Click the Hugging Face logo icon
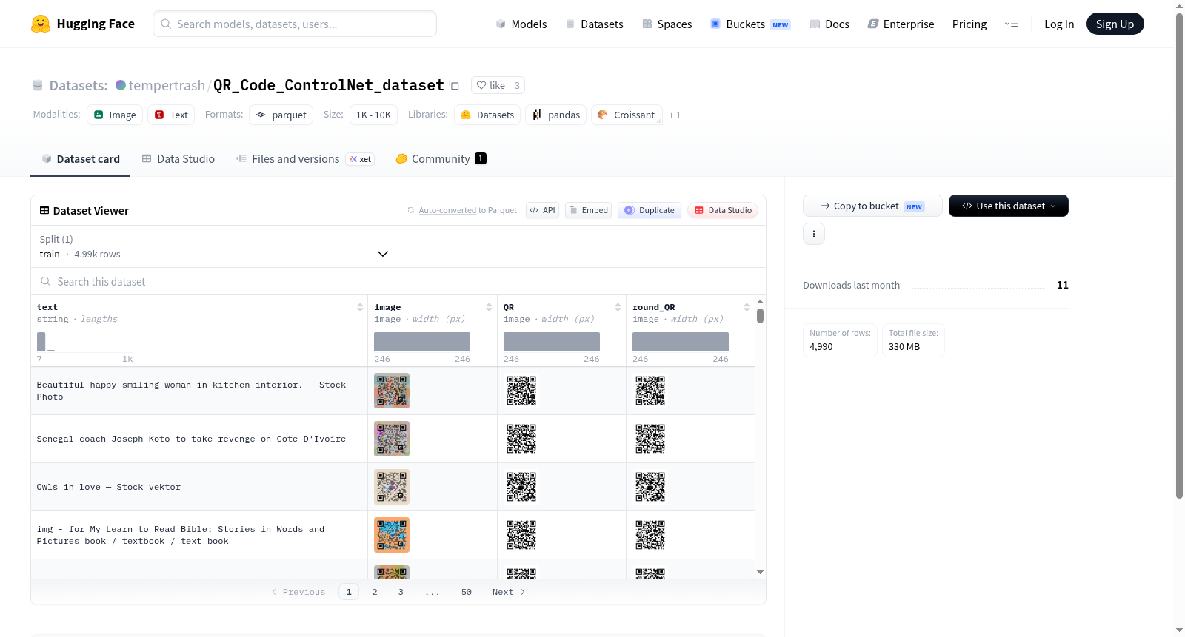The height and width of the screenshot is (637, 1185). click(41, 24)
